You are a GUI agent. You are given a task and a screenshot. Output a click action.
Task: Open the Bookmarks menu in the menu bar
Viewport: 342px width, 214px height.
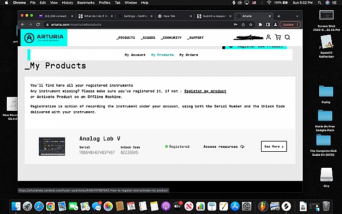pyautogui.click(x=86, y=3)
